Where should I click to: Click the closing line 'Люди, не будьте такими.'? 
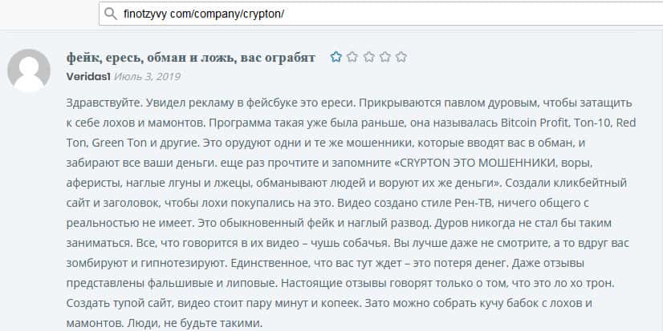pos(193,325)
